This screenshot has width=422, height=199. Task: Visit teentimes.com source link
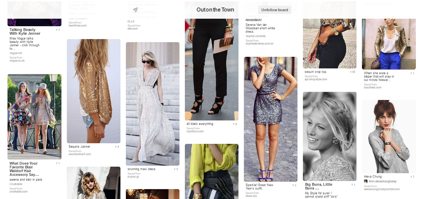tap(77, 26)
